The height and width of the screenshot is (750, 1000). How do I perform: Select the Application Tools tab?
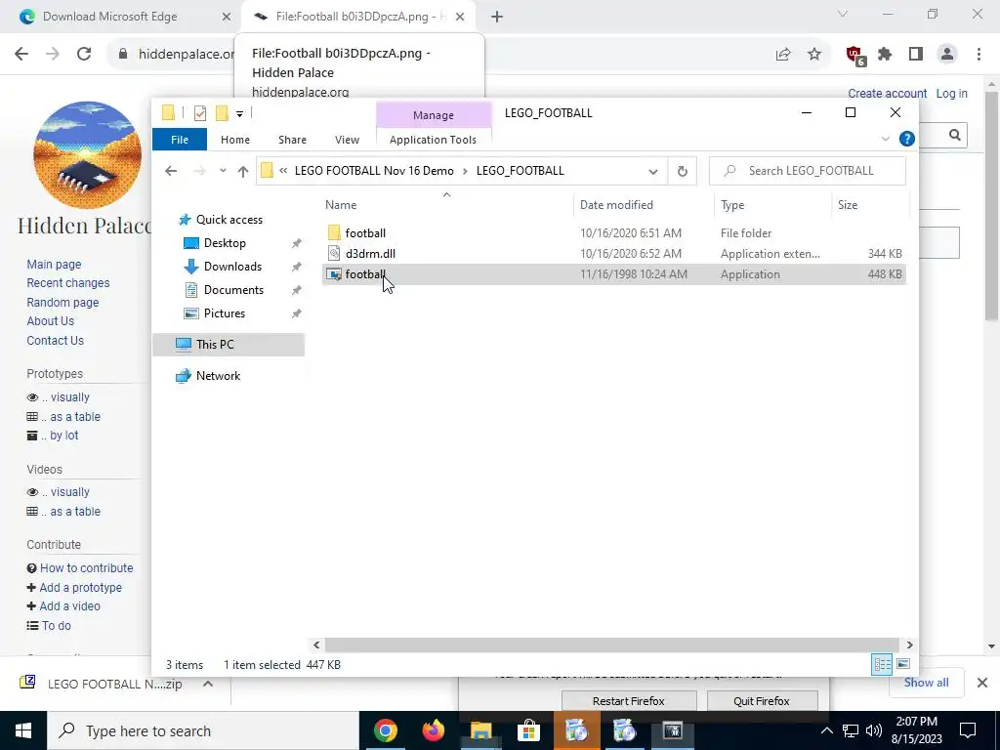coord(433,140)
